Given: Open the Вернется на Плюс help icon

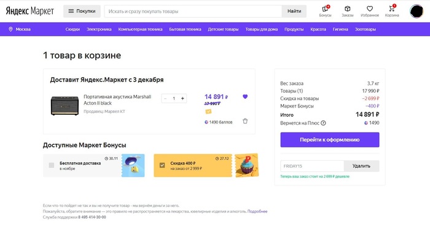Looking at the screenshot, I should (x=323, y=123).
